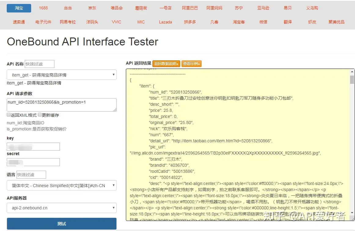This screenshot has width=355, height=231.
Task: Open the 一号店 tab
Action: tap(166, 8)
